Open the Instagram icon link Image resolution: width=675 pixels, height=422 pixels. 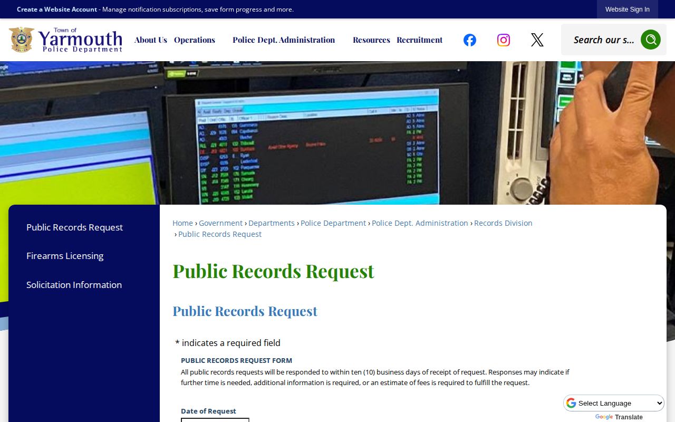click(504, 40)
